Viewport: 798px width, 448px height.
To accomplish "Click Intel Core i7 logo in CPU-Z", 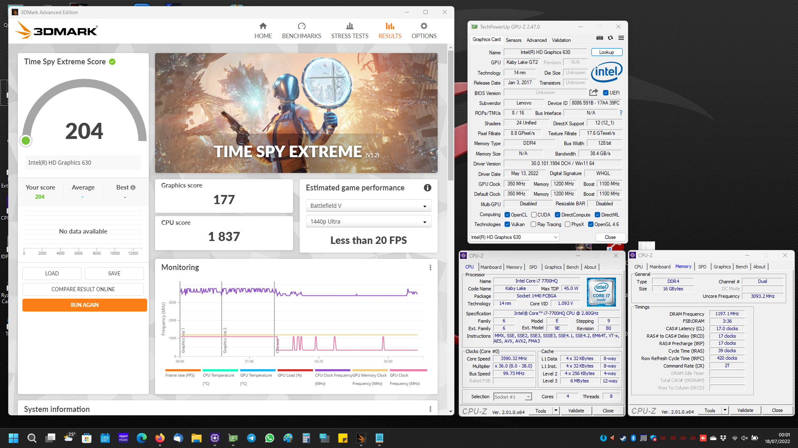I will pos(601,292).
